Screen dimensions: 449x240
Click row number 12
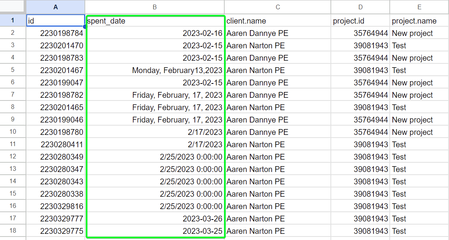tap(13, 157)
